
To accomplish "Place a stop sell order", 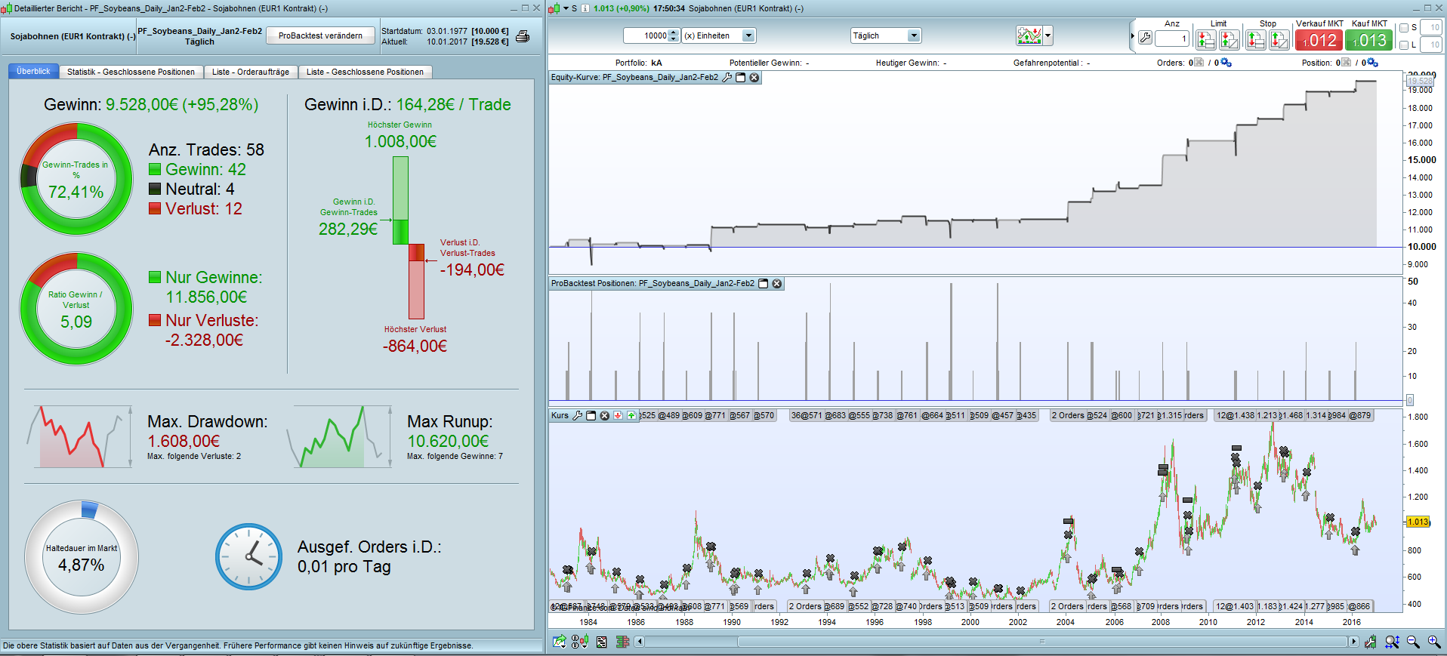I will click(1279, 39).
